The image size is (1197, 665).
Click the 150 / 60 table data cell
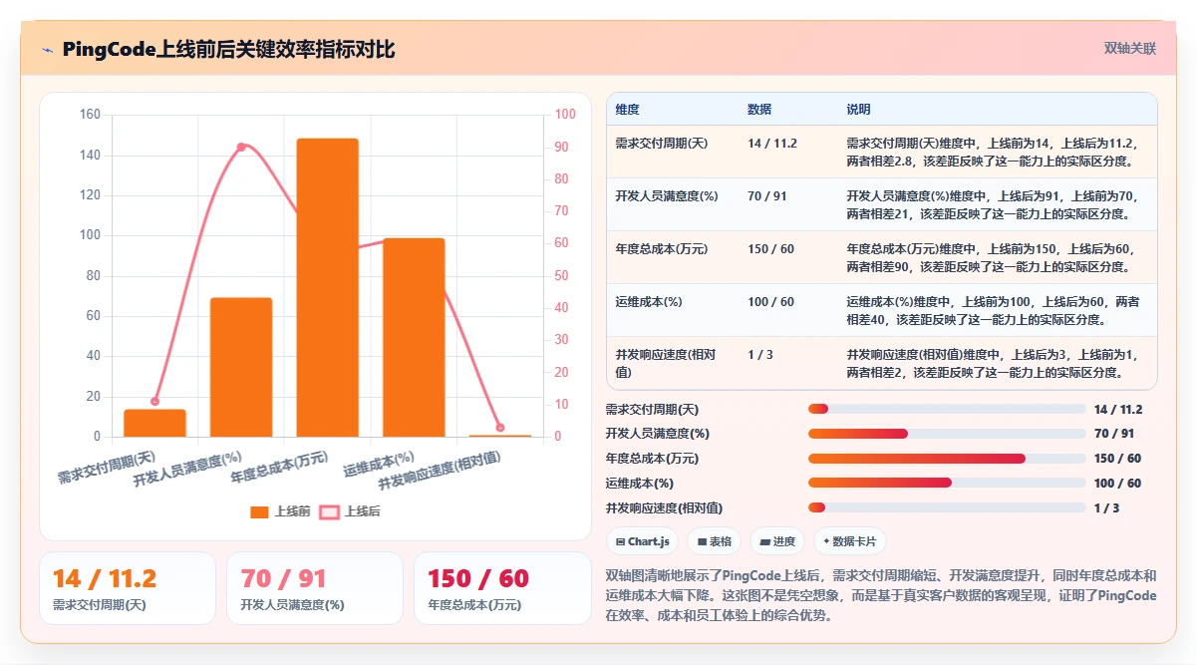(771, 249)
